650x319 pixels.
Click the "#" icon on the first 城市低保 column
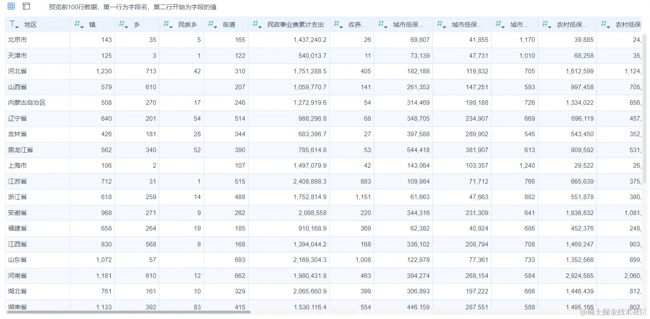click(x=381, y=24)
